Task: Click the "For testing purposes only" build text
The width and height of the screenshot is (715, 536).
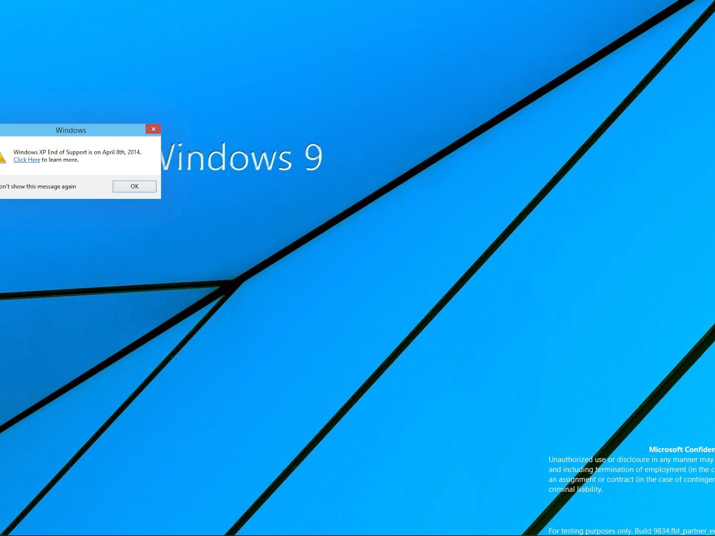Action: point(632,531)
